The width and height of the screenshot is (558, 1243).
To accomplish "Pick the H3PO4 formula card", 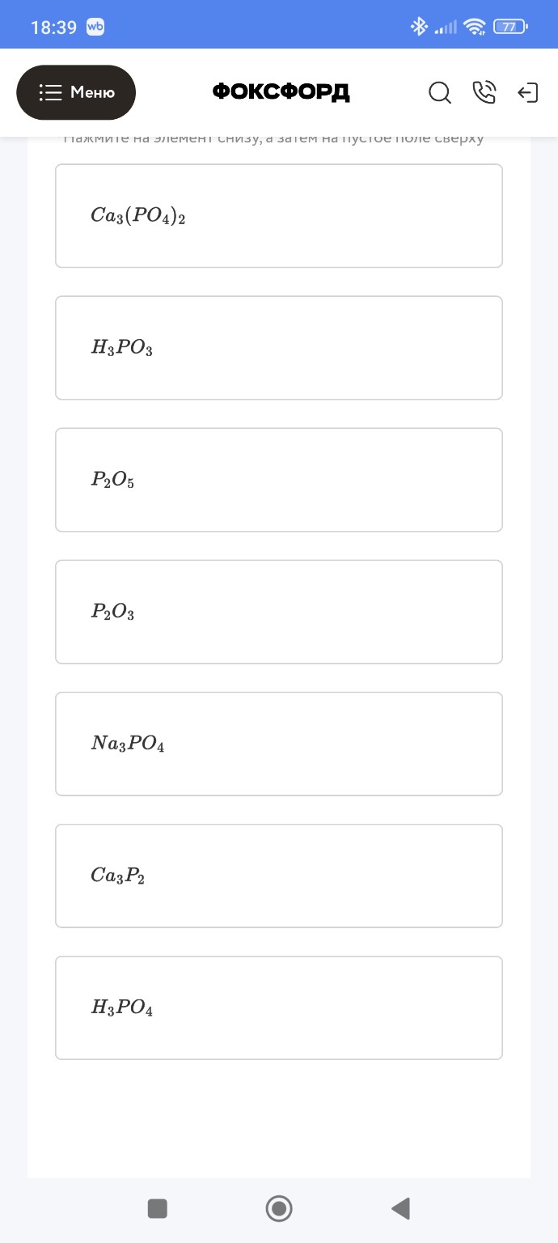I will pos(279,1008).
